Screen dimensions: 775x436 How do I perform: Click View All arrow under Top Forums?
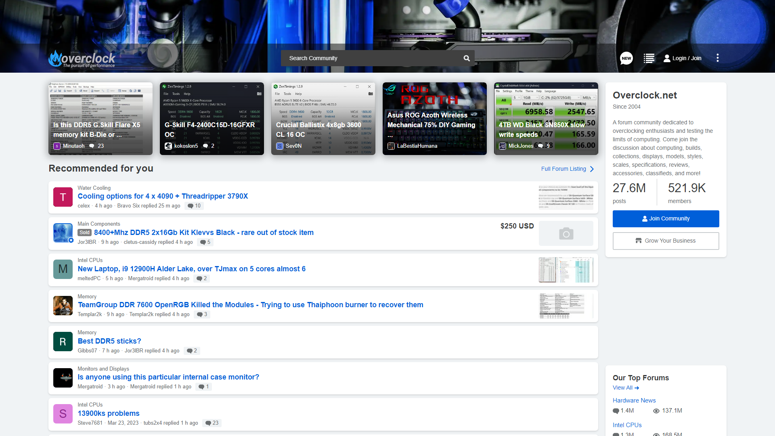(x=637, y=388)
